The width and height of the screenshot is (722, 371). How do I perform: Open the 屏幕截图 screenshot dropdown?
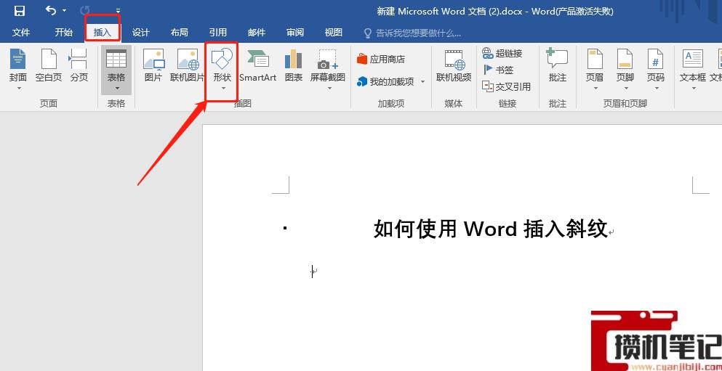click(x=328, y=70)
